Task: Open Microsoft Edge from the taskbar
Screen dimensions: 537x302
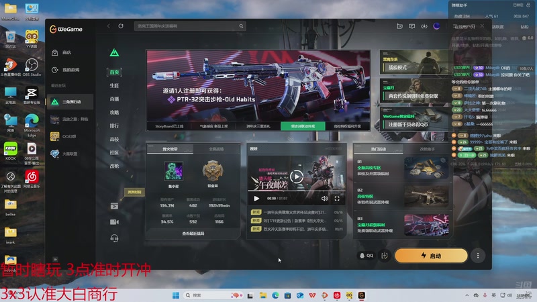Action: [275, 295]
